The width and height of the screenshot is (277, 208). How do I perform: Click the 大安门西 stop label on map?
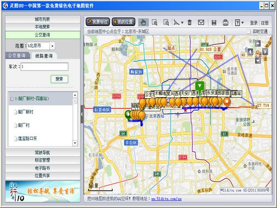(x=188, y=93)
